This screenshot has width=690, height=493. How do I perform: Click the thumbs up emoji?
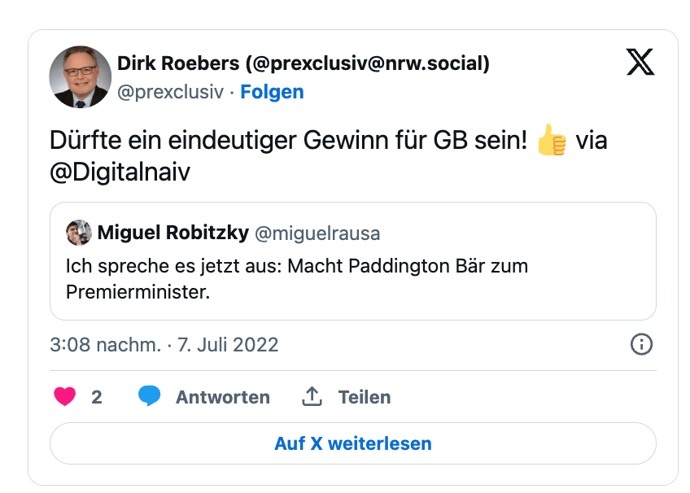click(x=552, y=141)
